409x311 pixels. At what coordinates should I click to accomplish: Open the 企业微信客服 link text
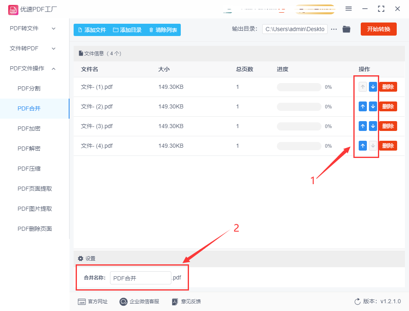click(x=144, y=302)
